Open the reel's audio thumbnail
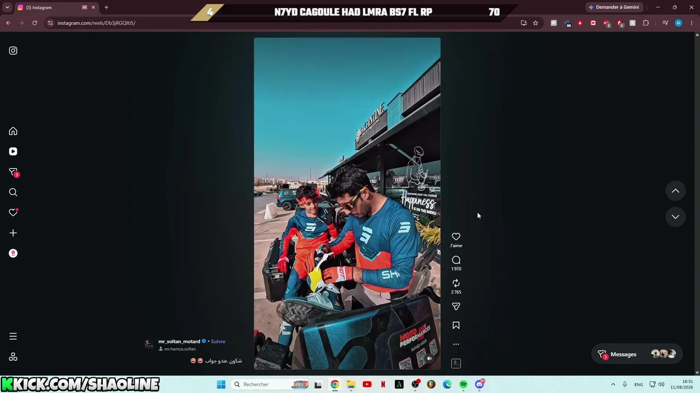This screenshot has width=700, height=393. pos(456,364)
